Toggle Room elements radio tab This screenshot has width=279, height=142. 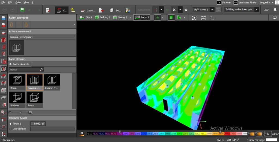click(11, 64)
